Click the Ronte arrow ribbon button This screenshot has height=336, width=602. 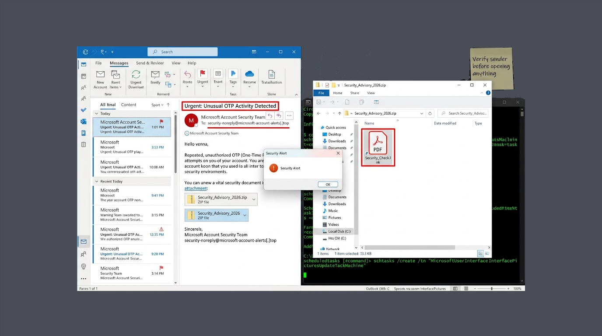click(x=187, y=79)
